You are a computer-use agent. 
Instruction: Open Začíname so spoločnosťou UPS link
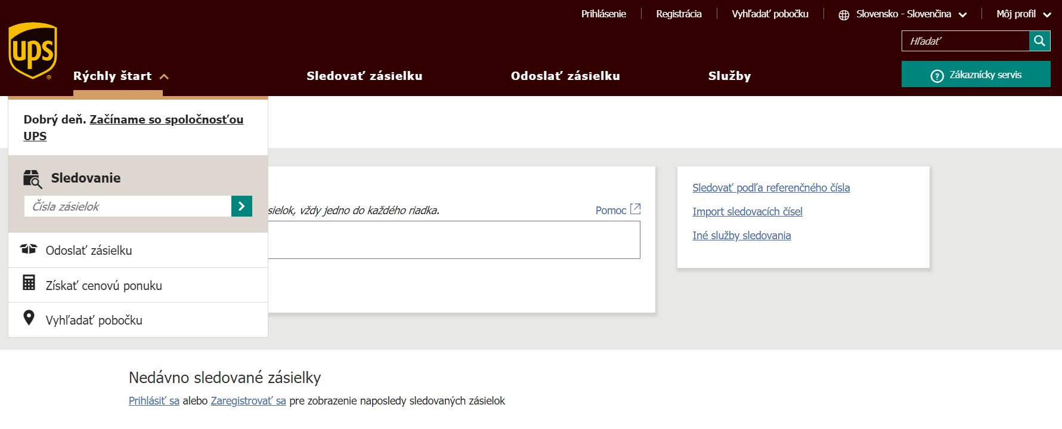pos(134,128)
